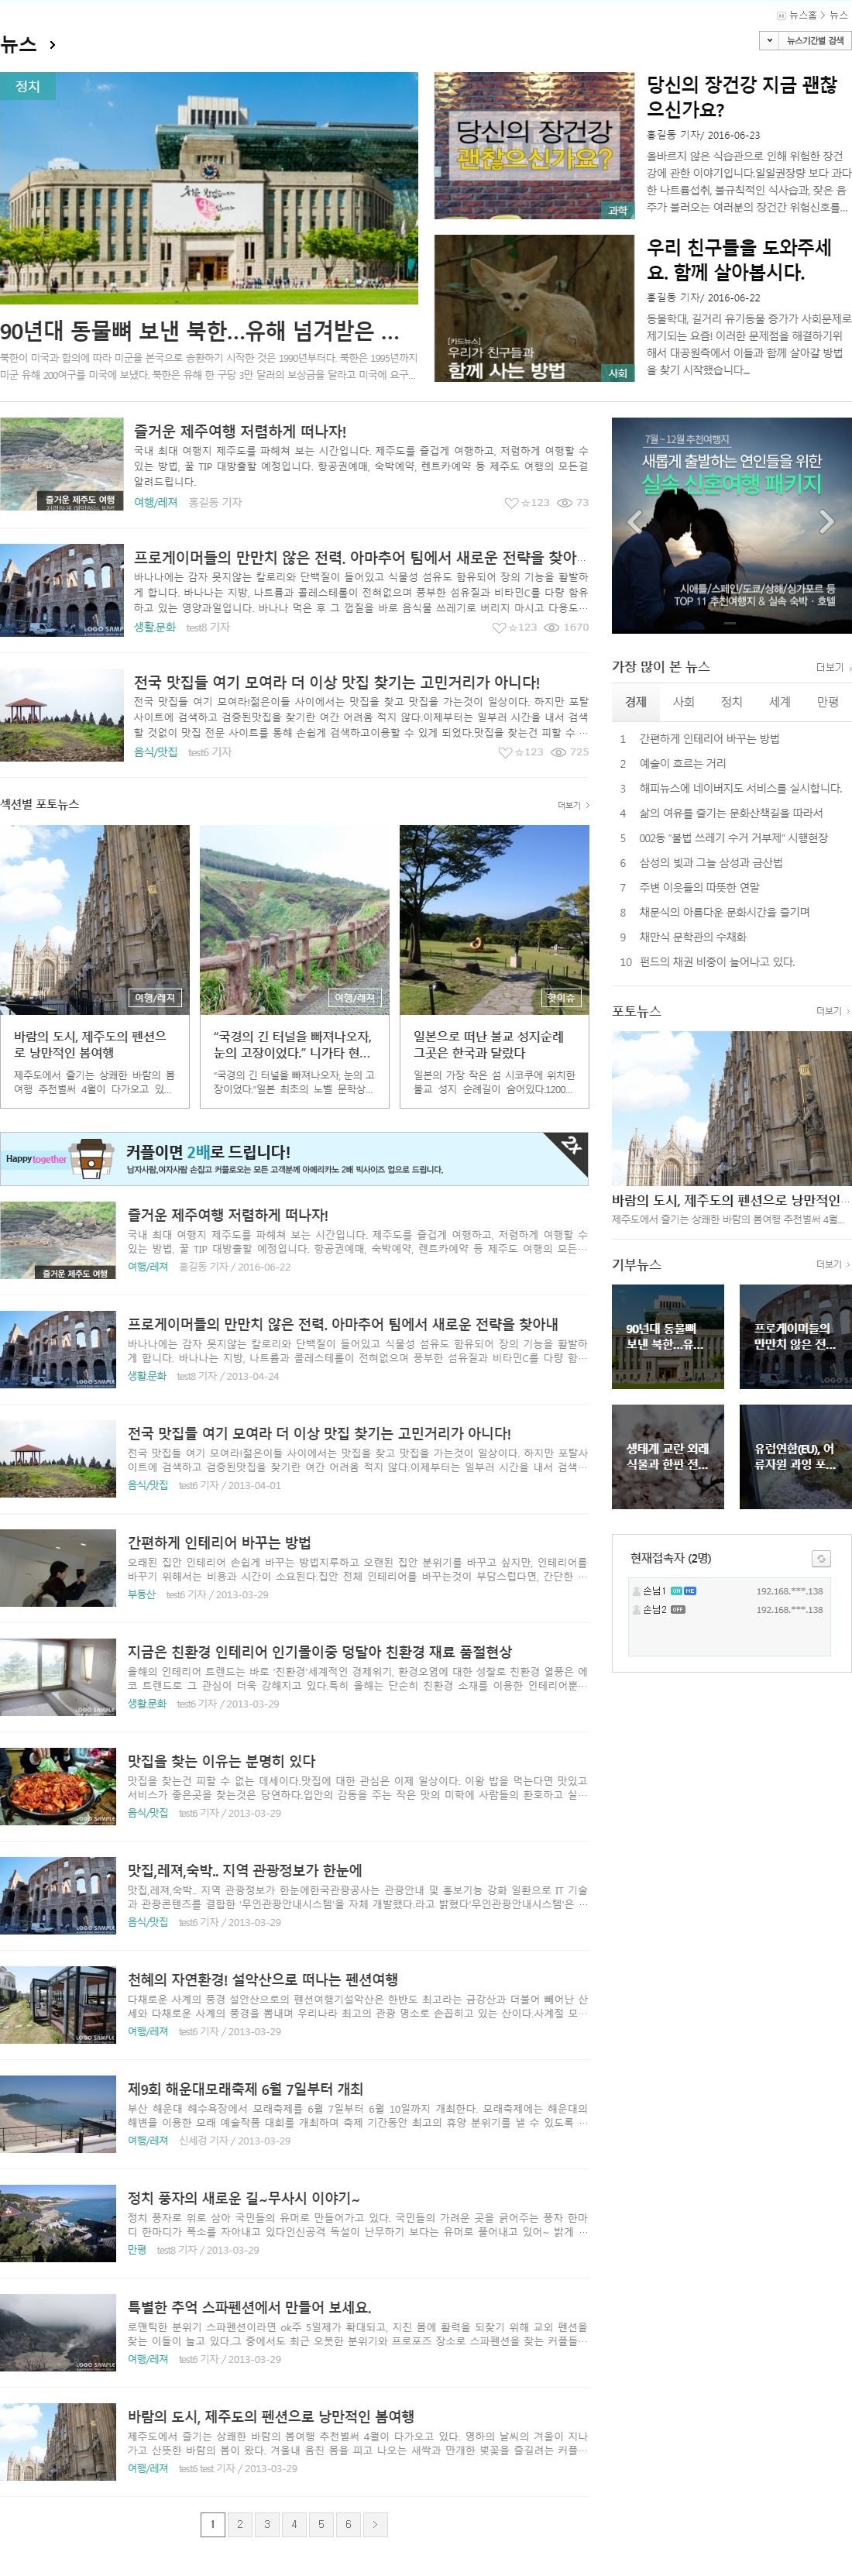Open the 커플이면 2배로 드립니다 banner
The width and height of the screenshot is (852, 2576).
point(294,1158)
